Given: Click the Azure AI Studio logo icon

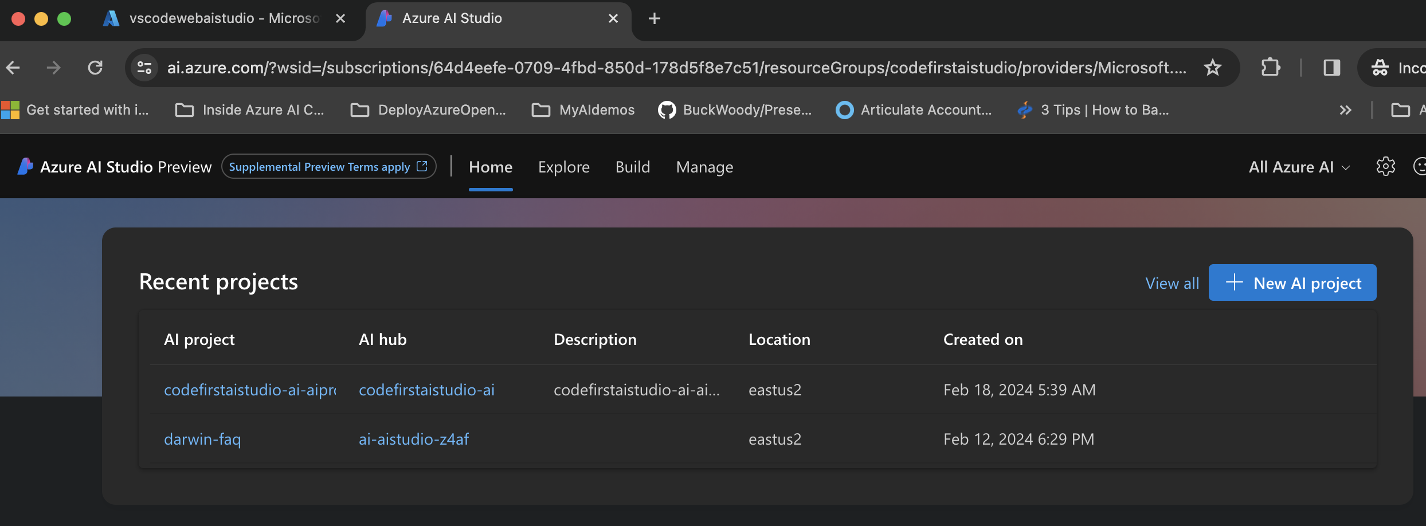Looking at the screenshot, I should coord(25,166).
